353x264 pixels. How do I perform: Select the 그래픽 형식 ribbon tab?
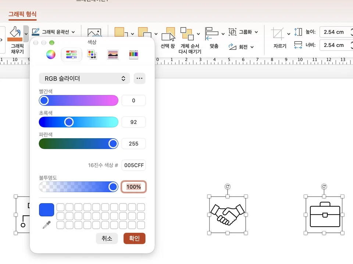(x=22, y=14)
